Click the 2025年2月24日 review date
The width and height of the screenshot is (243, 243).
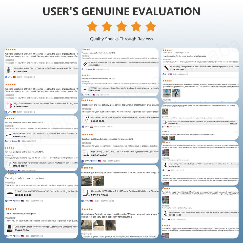click(183, 74)
